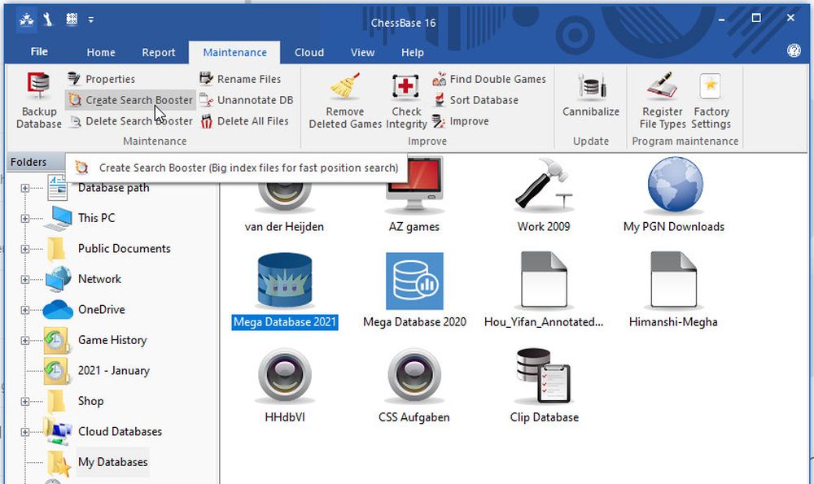Expand the This PC tree node

(25, 218)
